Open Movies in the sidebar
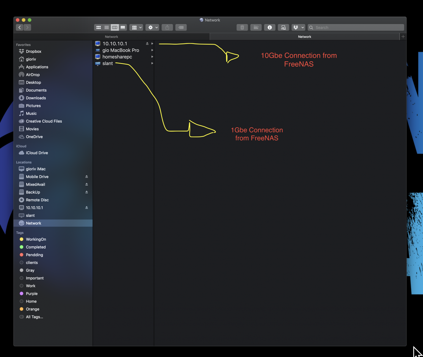 coord(53,129)
